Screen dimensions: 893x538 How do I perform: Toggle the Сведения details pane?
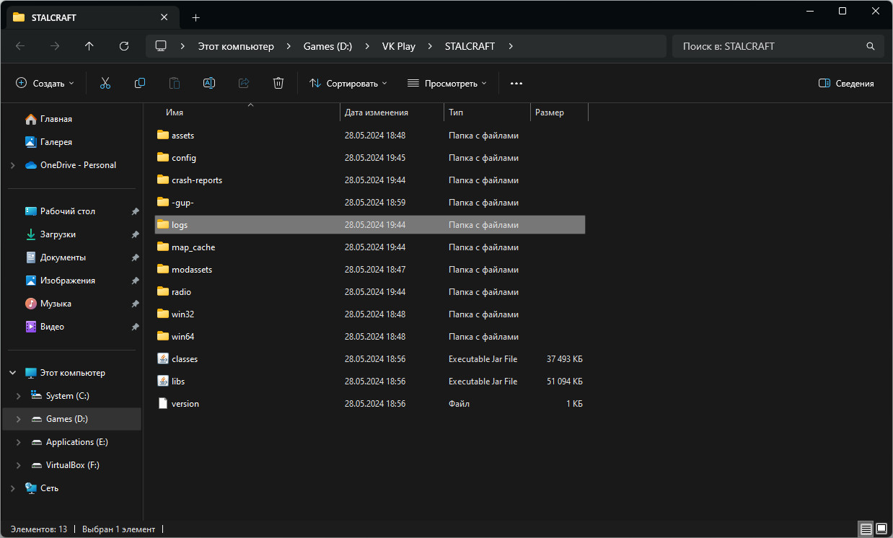[x=846, y=83]
